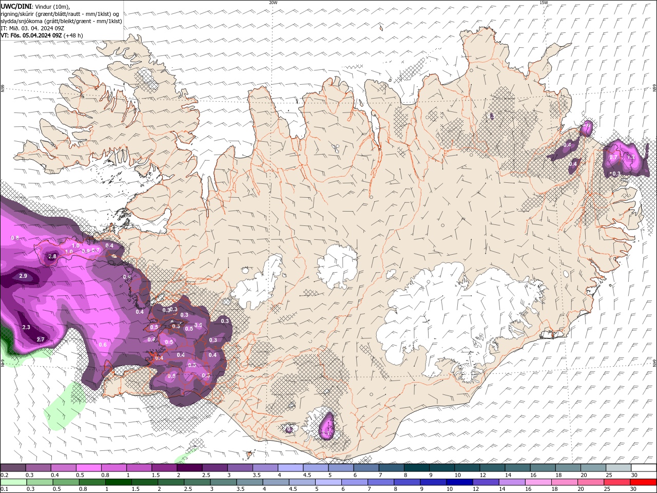Viewport: 657px width, 493px height.
Task: Select the royal blue 9–10 swatch in lower legend
Action: click(433, 482)
